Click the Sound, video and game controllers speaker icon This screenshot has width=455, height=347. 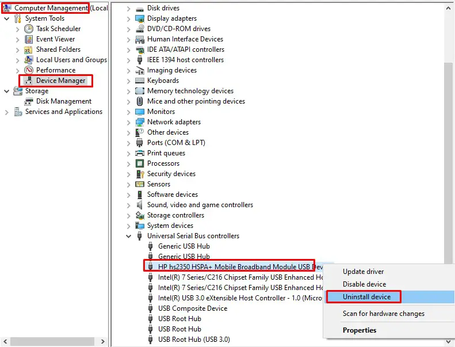(140, 205)
